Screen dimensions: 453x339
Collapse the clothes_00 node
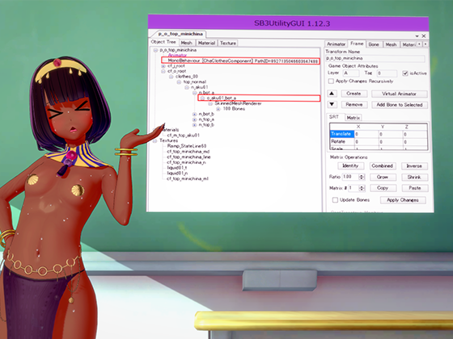[x=171, y=77]
